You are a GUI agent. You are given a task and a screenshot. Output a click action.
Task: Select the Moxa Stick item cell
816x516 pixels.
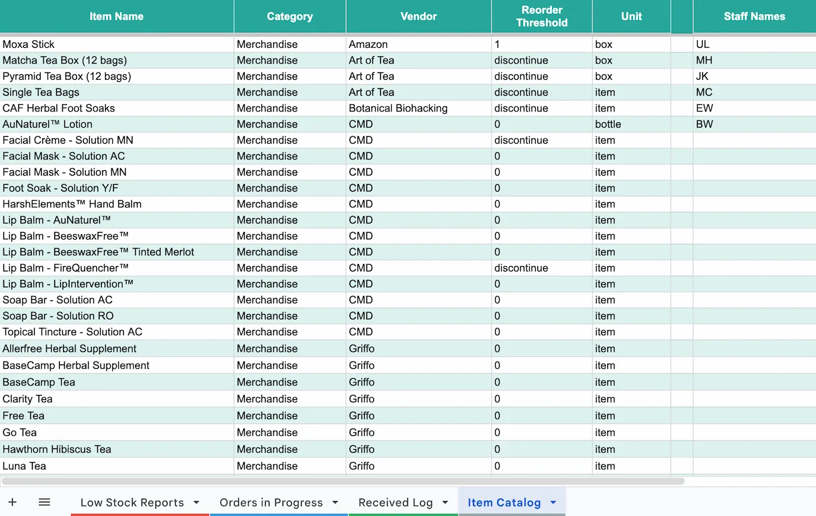click(116, 44)
